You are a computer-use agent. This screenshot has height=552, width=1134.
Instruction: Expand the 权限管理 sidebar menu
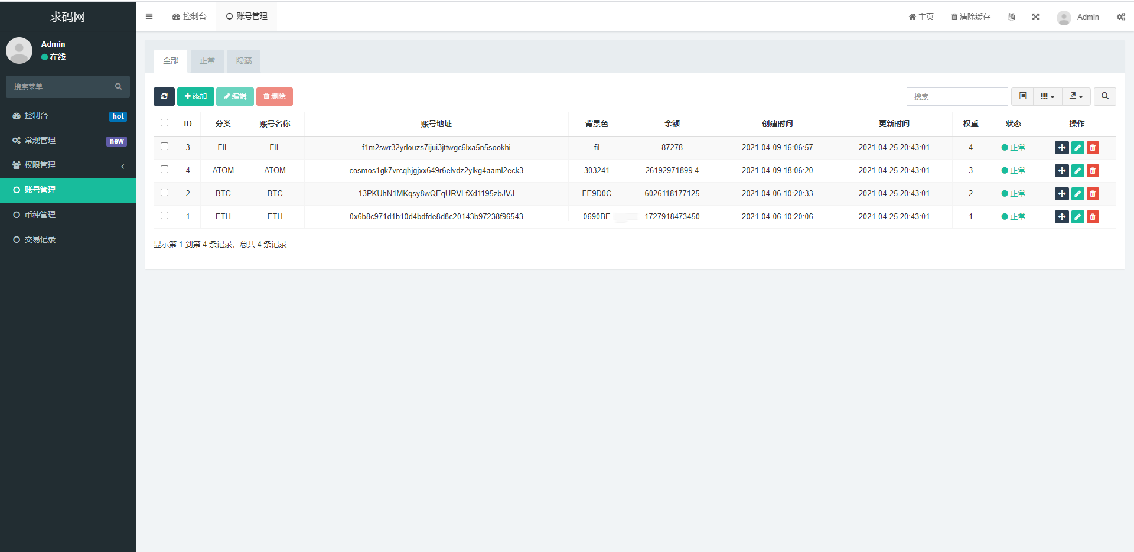point(68,165)
